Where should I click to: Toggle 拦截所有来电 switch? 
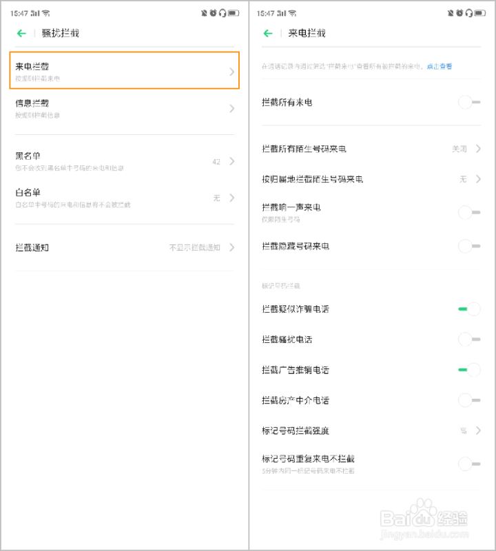pos(469,102)
